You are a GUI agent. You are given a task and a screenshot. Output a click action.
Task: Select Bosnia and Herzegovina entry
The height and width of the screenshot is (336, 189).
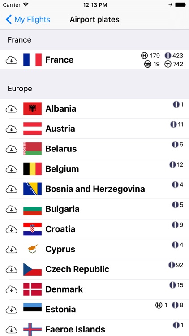(94, 189)
